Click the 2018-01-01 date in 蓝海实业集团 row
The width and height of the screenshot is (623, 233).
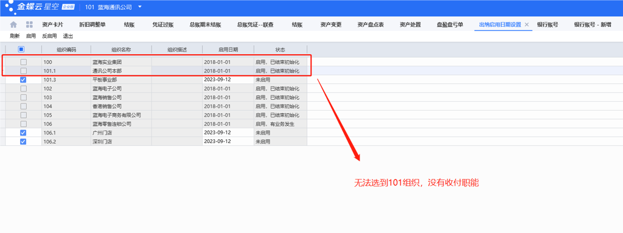[x=228, y=62]
